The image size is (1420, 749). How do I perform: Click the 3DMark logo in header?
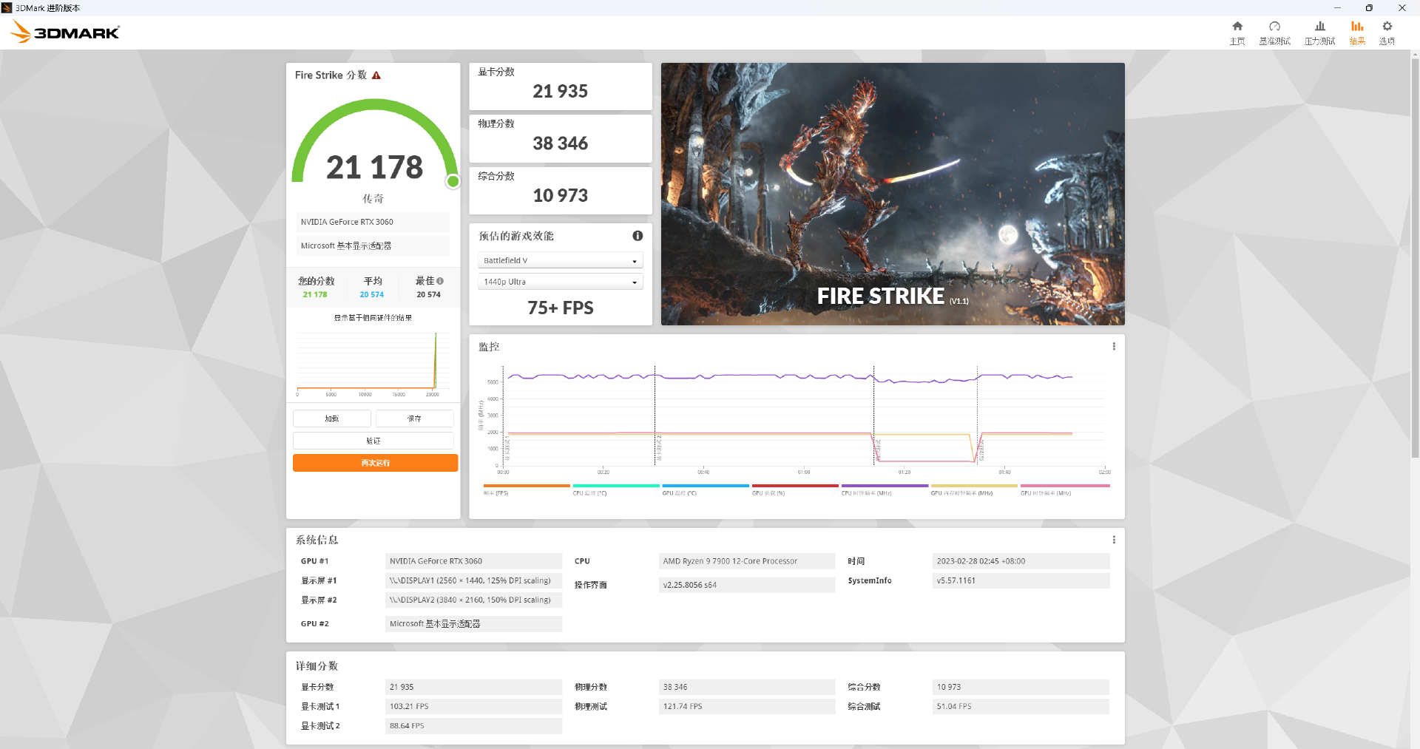pyautogui.click(x=65, y=32)
